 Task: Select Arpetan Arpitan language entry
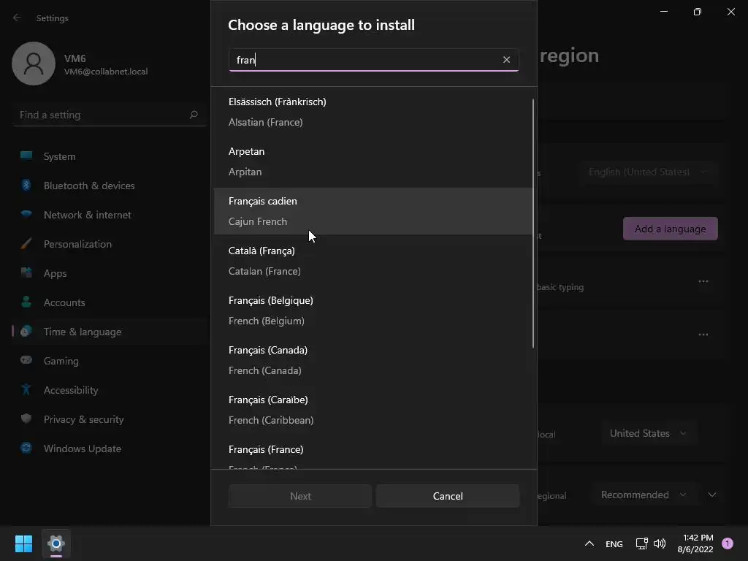[x=373, y=161]
